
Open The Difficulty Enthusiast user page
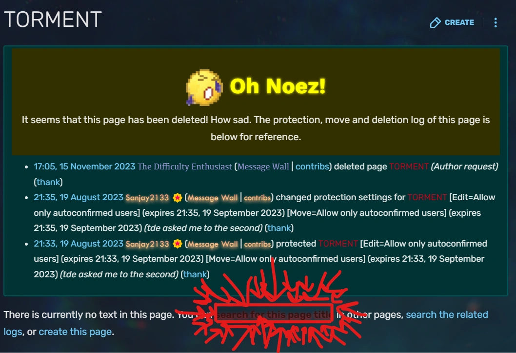(x=185, y=166)
